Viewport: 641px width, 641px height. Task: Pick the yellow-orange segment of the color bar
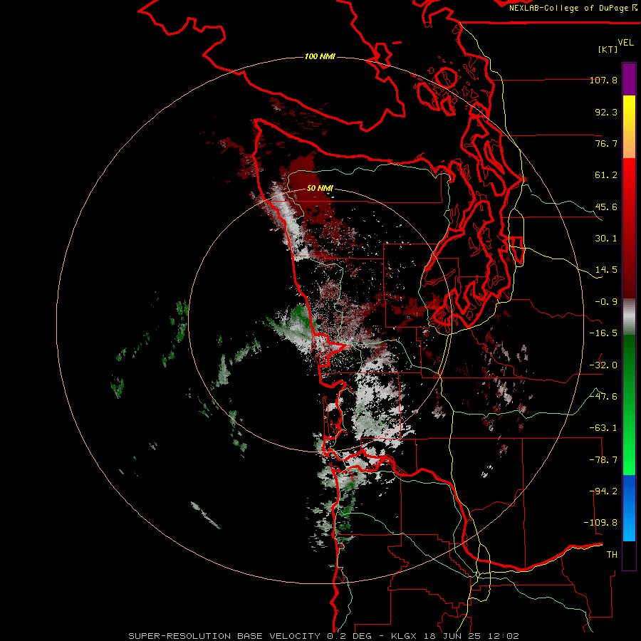coord(629,127)
